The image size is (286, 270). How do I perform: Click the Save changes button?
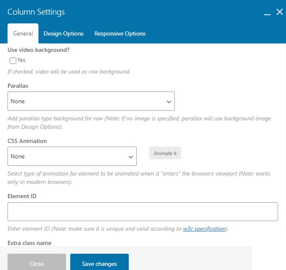100,262
